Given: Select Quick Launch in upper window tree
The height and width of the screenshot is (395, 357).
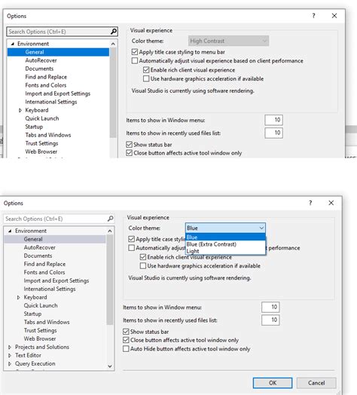Looking at the screenshot, I should click(42, 118).
